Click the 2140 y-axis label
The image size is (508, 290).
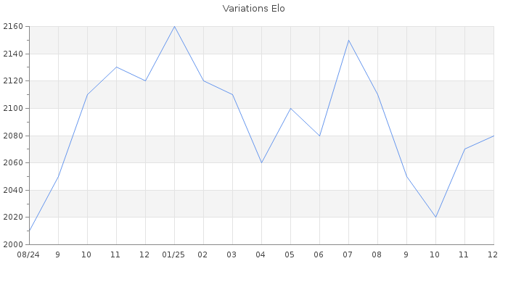13,54
